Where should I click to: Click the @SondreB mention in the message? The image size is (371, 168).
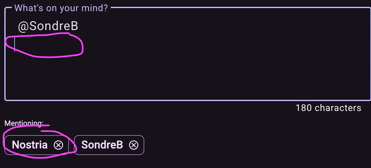point(48,27)
